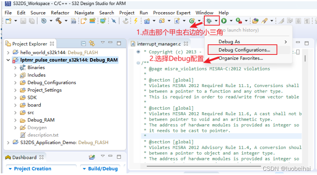Click the Run External Tools icon
This screenshot has height=175, width=317.
pyautogui.click(x=239, y=21)
